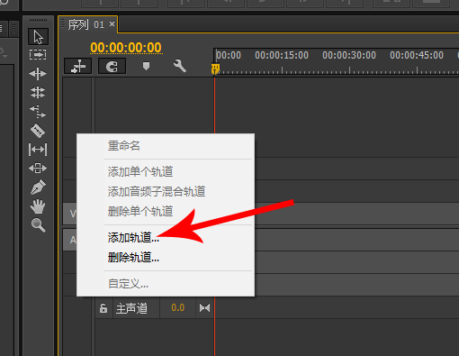Select the Track Select tool
Viewport: 459px width, 356px height.
[x=38, y=55]
